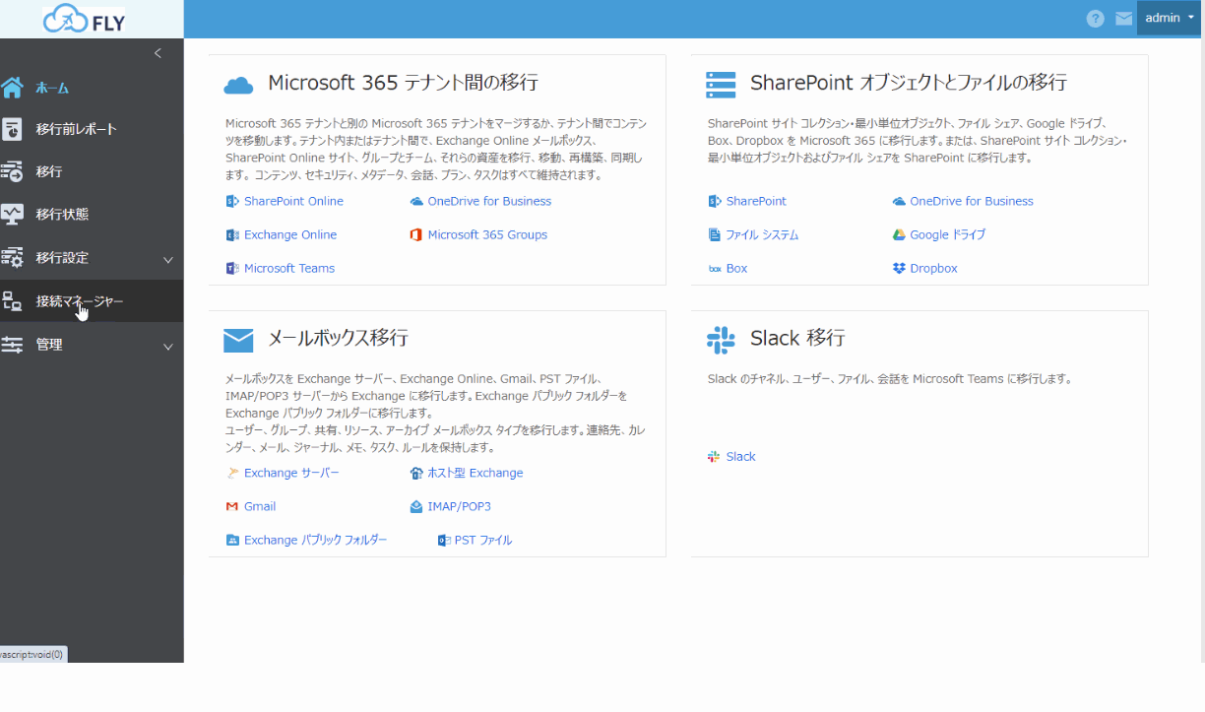Click the FLY cloud logo
The image size is (1205, 712).
(85, 19)
